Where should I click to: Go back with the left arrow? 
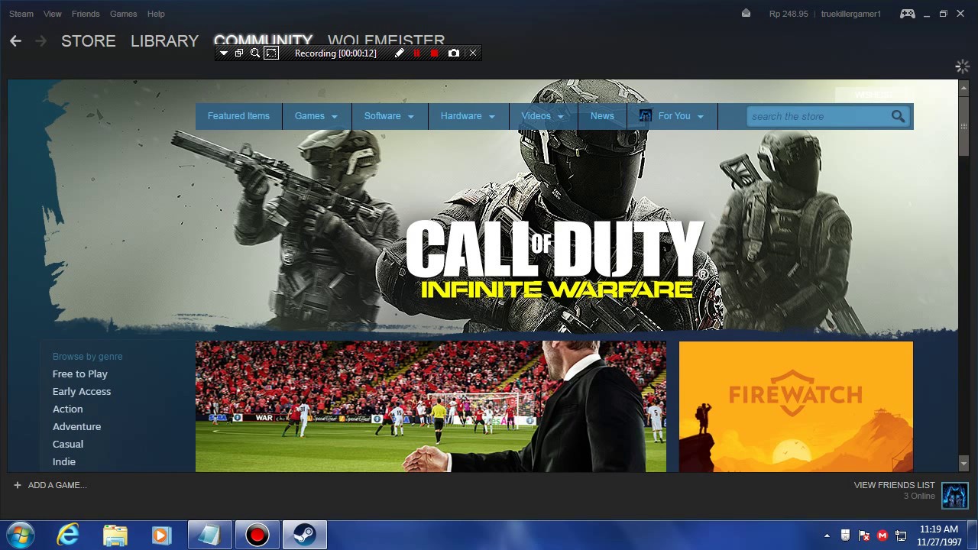(x=15, y=40)
